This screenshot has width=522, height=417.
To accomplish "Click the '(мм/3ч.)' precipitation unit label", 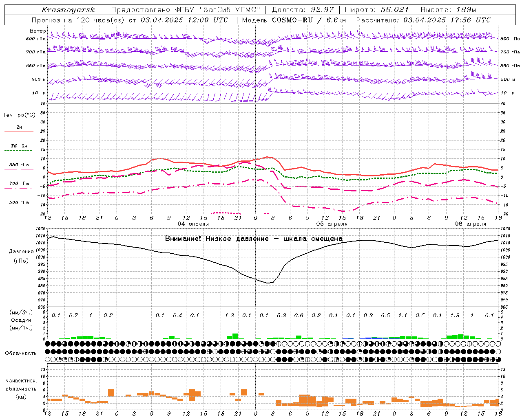I will pyautogui.click(x=21, y=312).
